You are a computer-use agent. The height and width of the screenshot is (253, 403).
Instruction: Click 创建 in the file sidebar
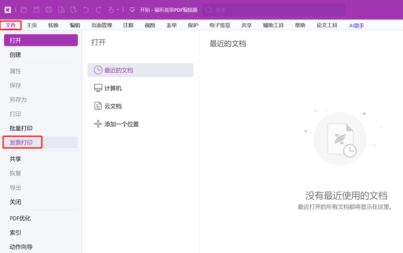[15, 55]
